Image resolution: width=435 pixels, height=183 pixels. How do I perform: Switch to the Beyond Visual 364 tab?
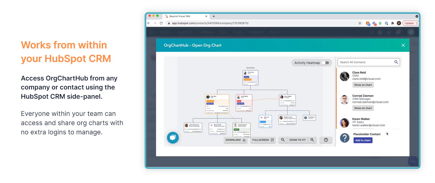pos(186,16)
